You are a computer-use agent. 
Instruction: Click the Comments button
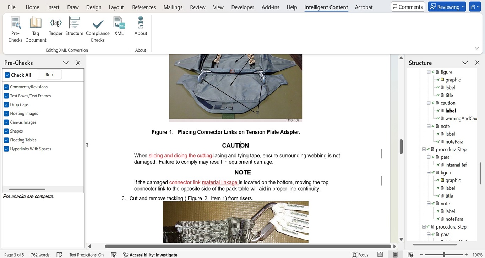tap(407, 7)
